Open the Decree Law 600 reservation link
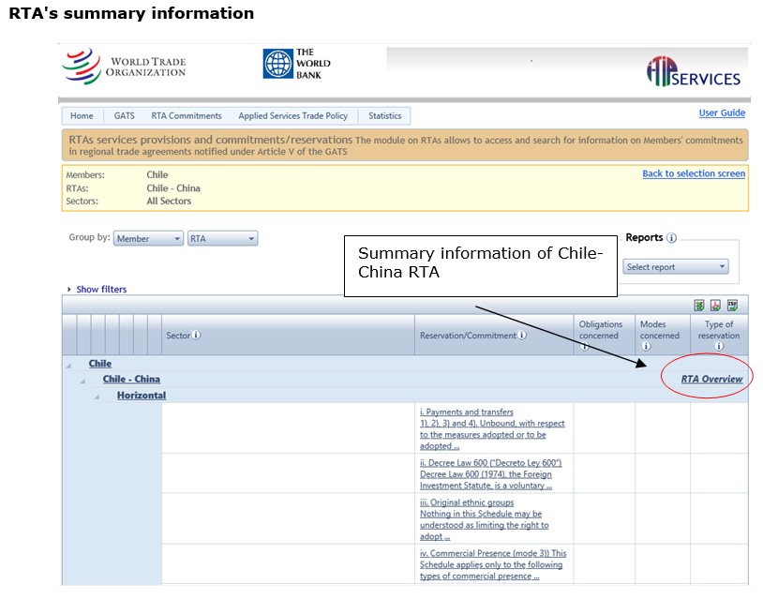 point(491,474)
